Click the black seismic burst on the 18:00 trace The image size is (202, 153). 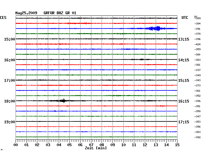point(63,101)
